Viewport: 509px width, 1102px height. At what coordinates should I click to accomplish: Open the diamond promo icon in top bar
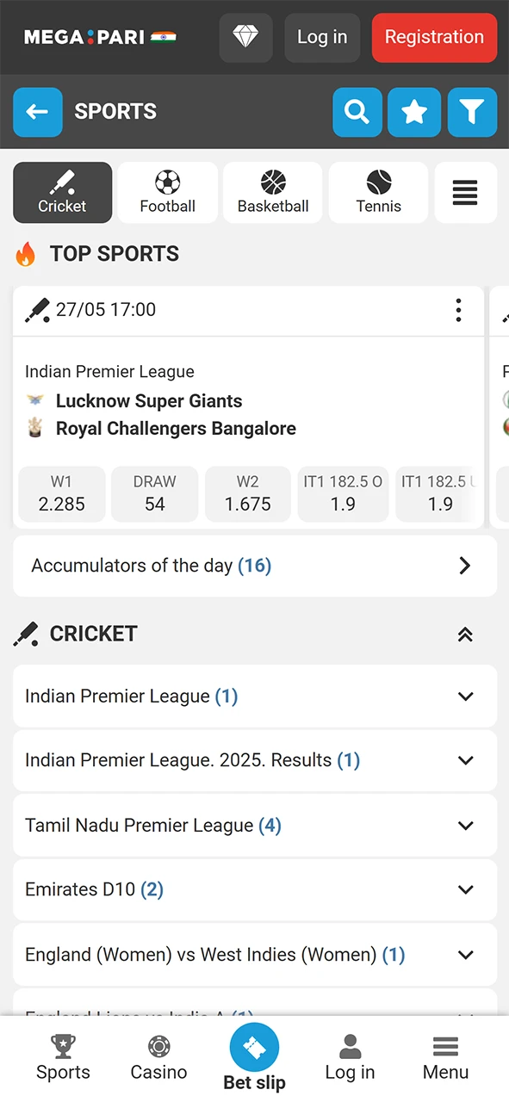coord(245,37)
